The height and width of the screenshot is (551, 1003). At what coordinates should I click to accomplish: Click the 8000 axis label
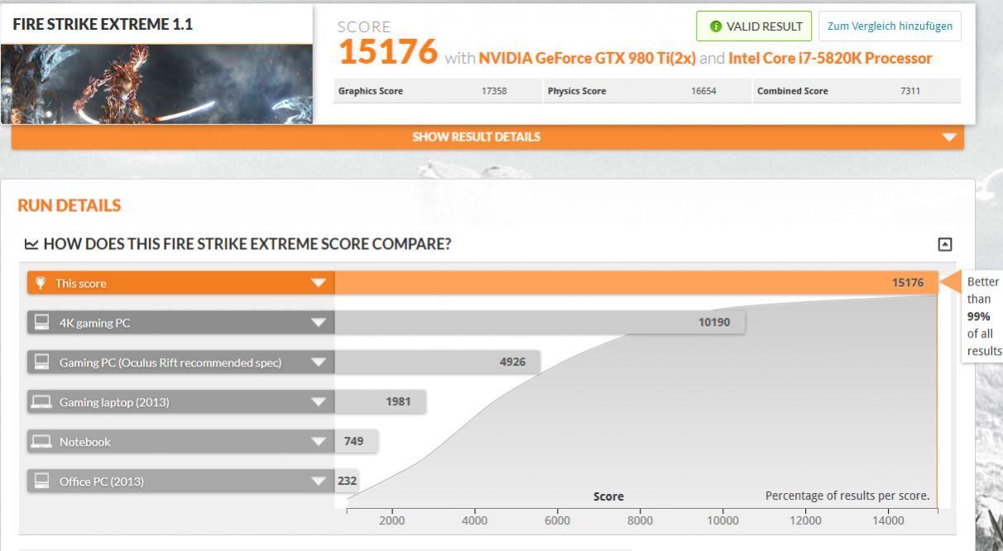tap(640, 520)
